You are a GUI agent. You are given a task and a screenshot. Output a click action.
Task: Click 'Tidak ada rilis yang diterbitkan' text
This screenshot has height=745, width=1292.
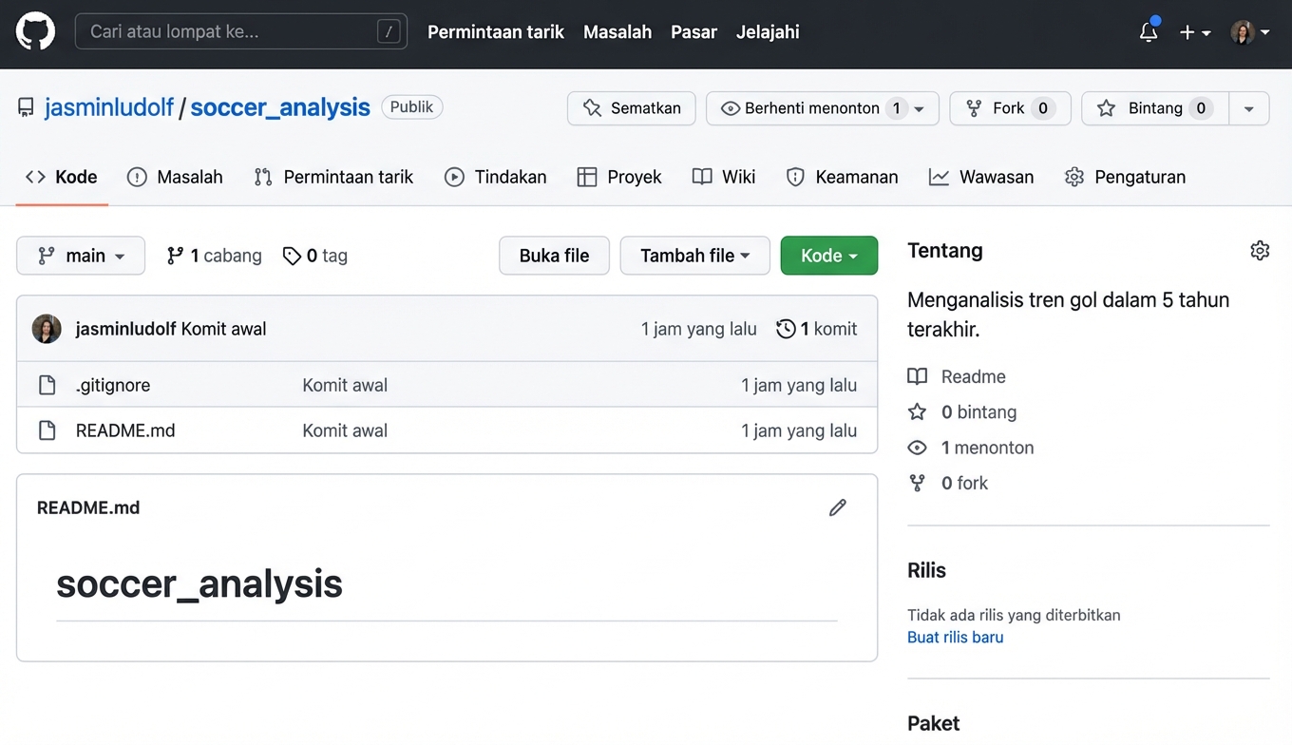[x=1014, y=615]
